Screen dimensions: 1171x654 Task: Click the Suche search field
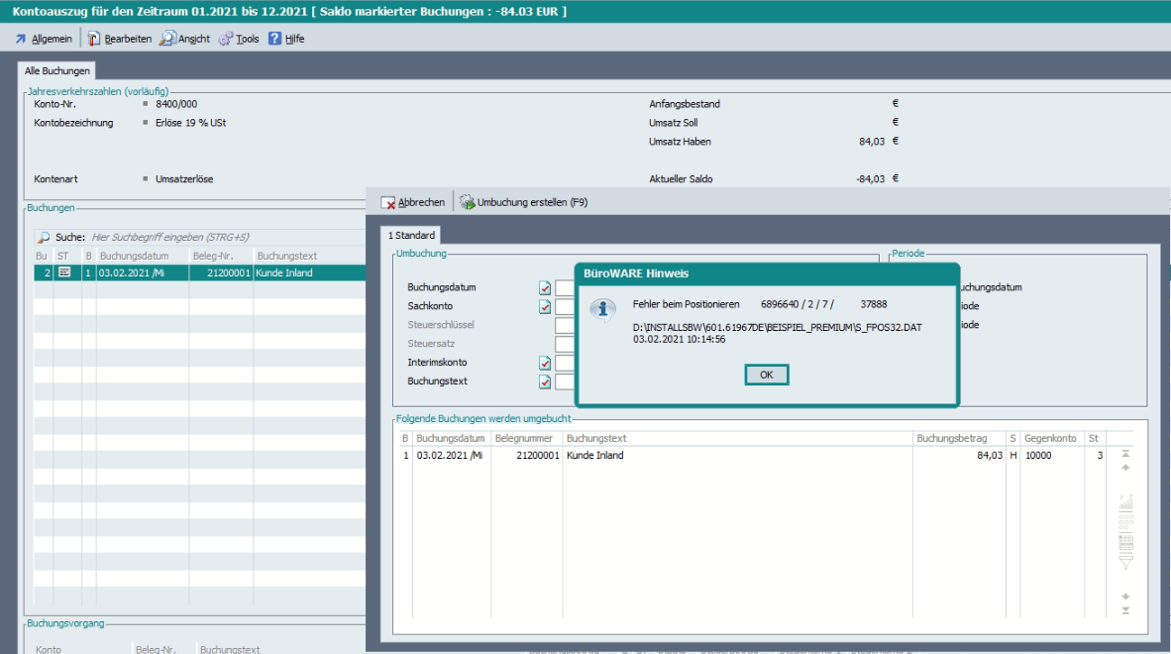point(198,238)
